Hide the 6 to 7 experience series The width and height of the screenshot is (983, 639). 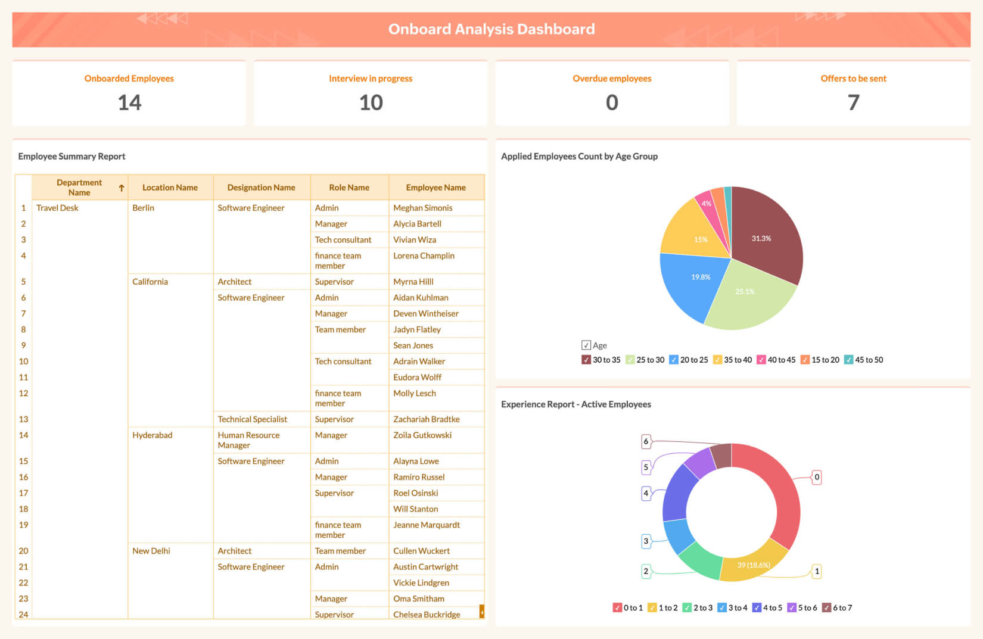[826, 607]
